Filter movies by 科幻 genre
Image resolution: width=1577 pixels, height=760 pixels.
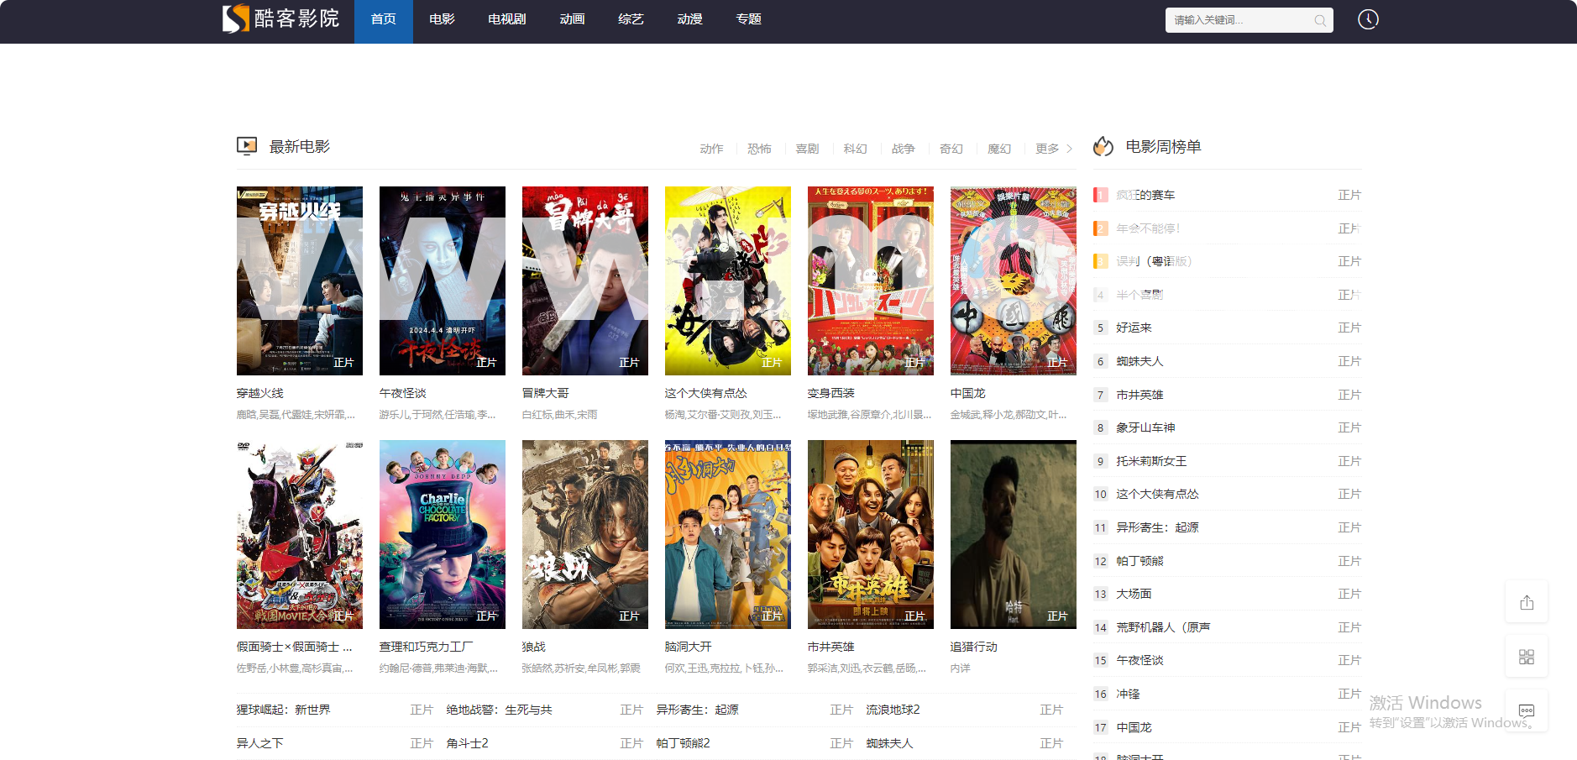(855, 149)
